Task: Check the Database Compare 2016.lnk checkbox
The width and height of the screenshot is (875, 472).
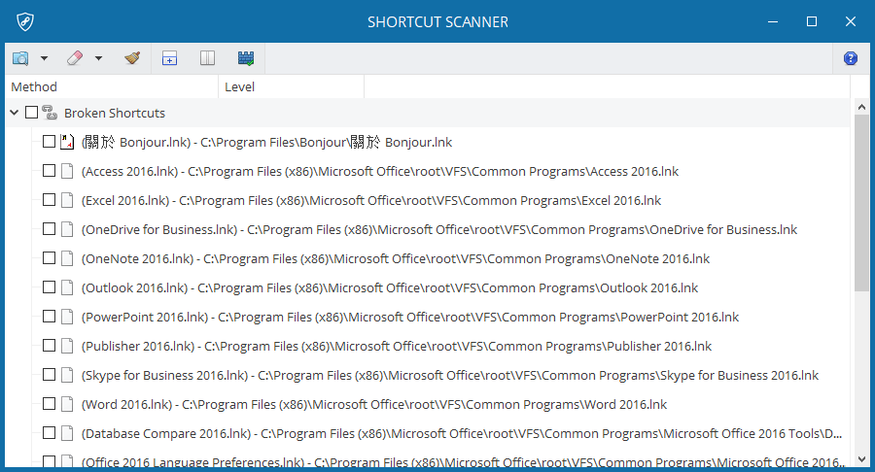Action: 50,432
